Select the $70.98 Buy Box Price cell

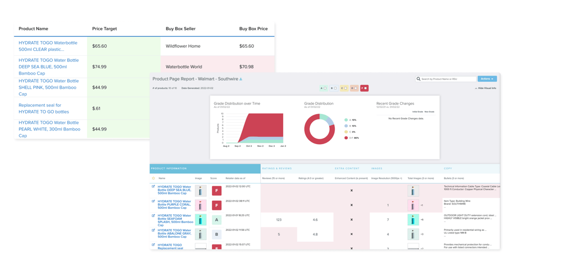pos(247,66)
